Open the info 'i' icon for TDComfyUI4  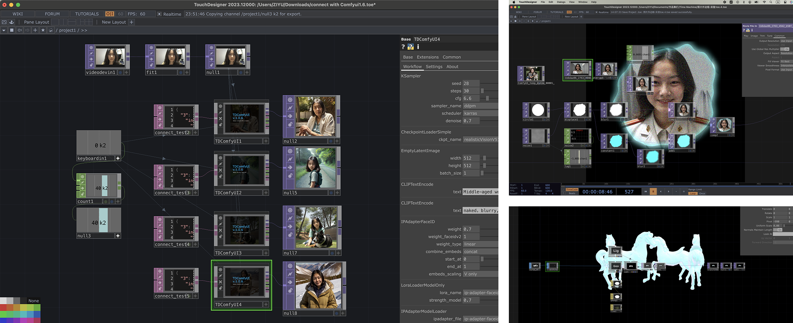coord(418,47)
